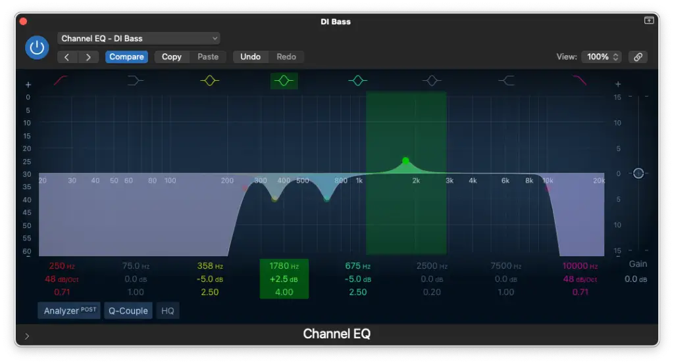The height and width of the screenshot is (364, 674).
Task: Toggle the teal parametric band icon
Action: pos(357,80)
